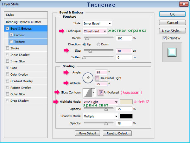190x143 pixels.
Task: Enable the Stroke checkbox
Action: tap(7, 48)
